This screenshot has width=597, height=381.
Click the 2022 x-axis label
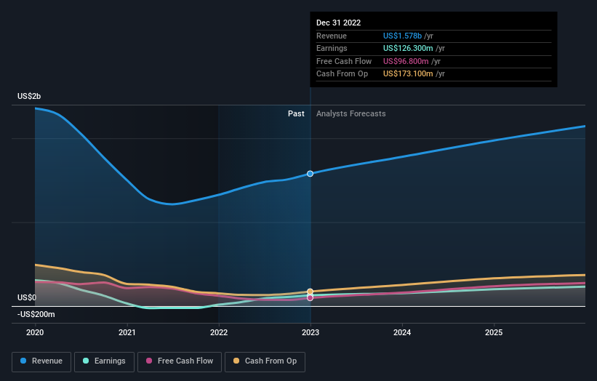(219, 333)
